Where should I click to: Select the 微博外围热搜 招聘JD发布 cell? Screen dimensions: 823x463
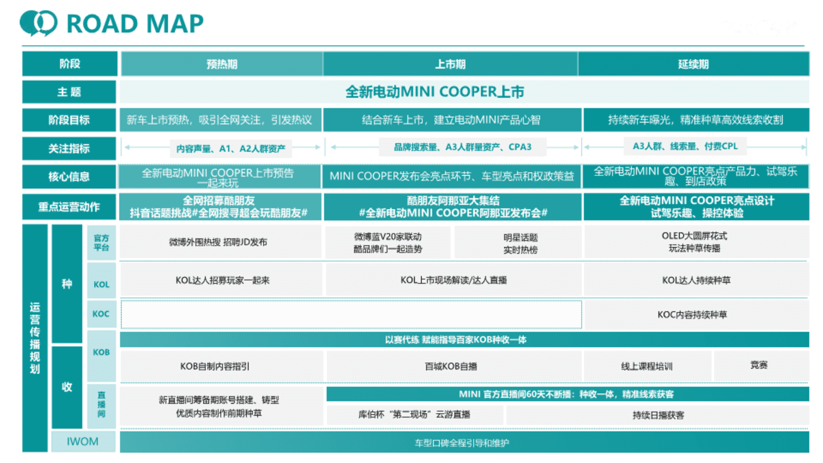click(x=220, y=242)
